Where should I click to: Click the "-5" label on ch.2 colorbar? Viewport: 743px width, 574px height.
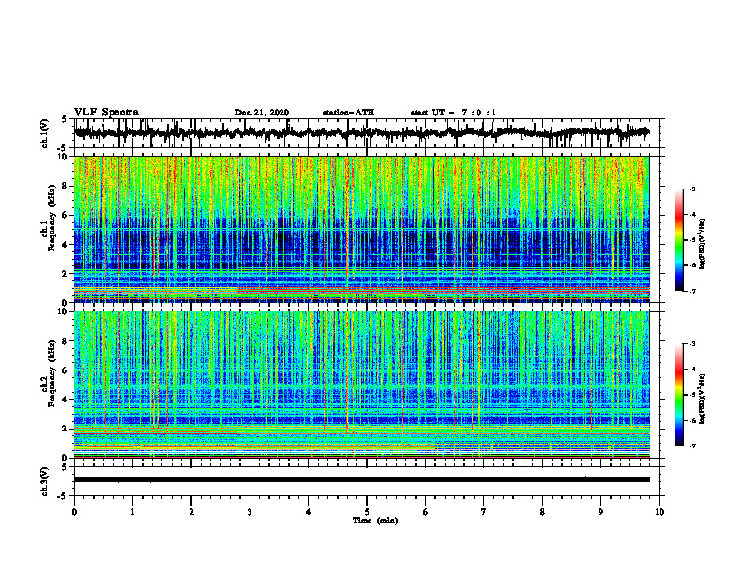691,395
